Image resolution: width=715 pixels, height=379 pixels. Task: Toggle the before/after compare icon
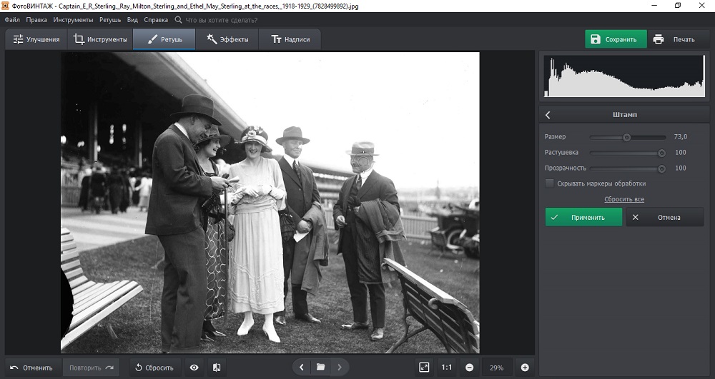click(217, 368)
